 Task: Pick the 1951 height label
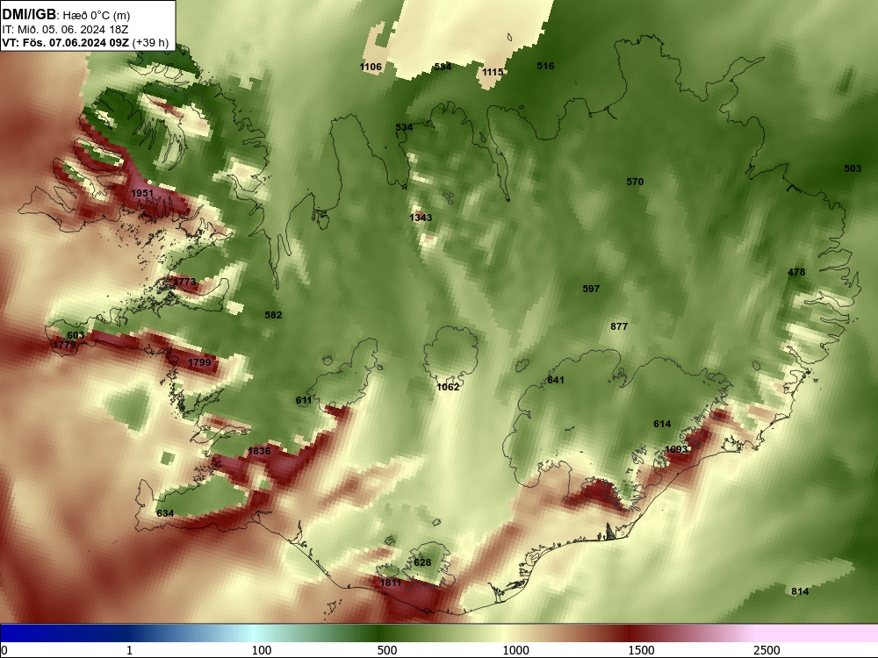click(142, 193)
